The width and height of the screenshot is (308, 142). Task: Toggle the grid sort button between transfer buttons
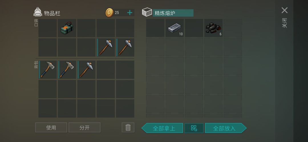pos(194,128)
